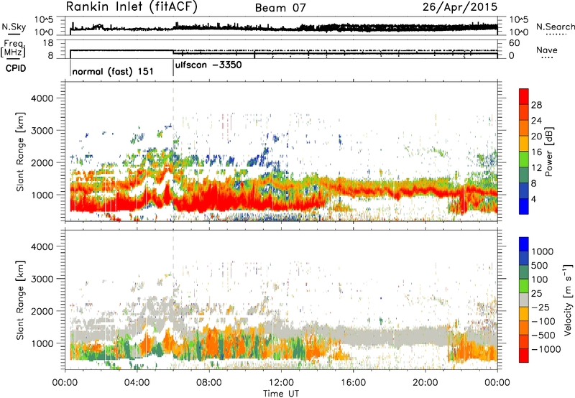Click the '4000' range tick in velocity panel
This screenshot has width=575, height=398.
point(42,246)
